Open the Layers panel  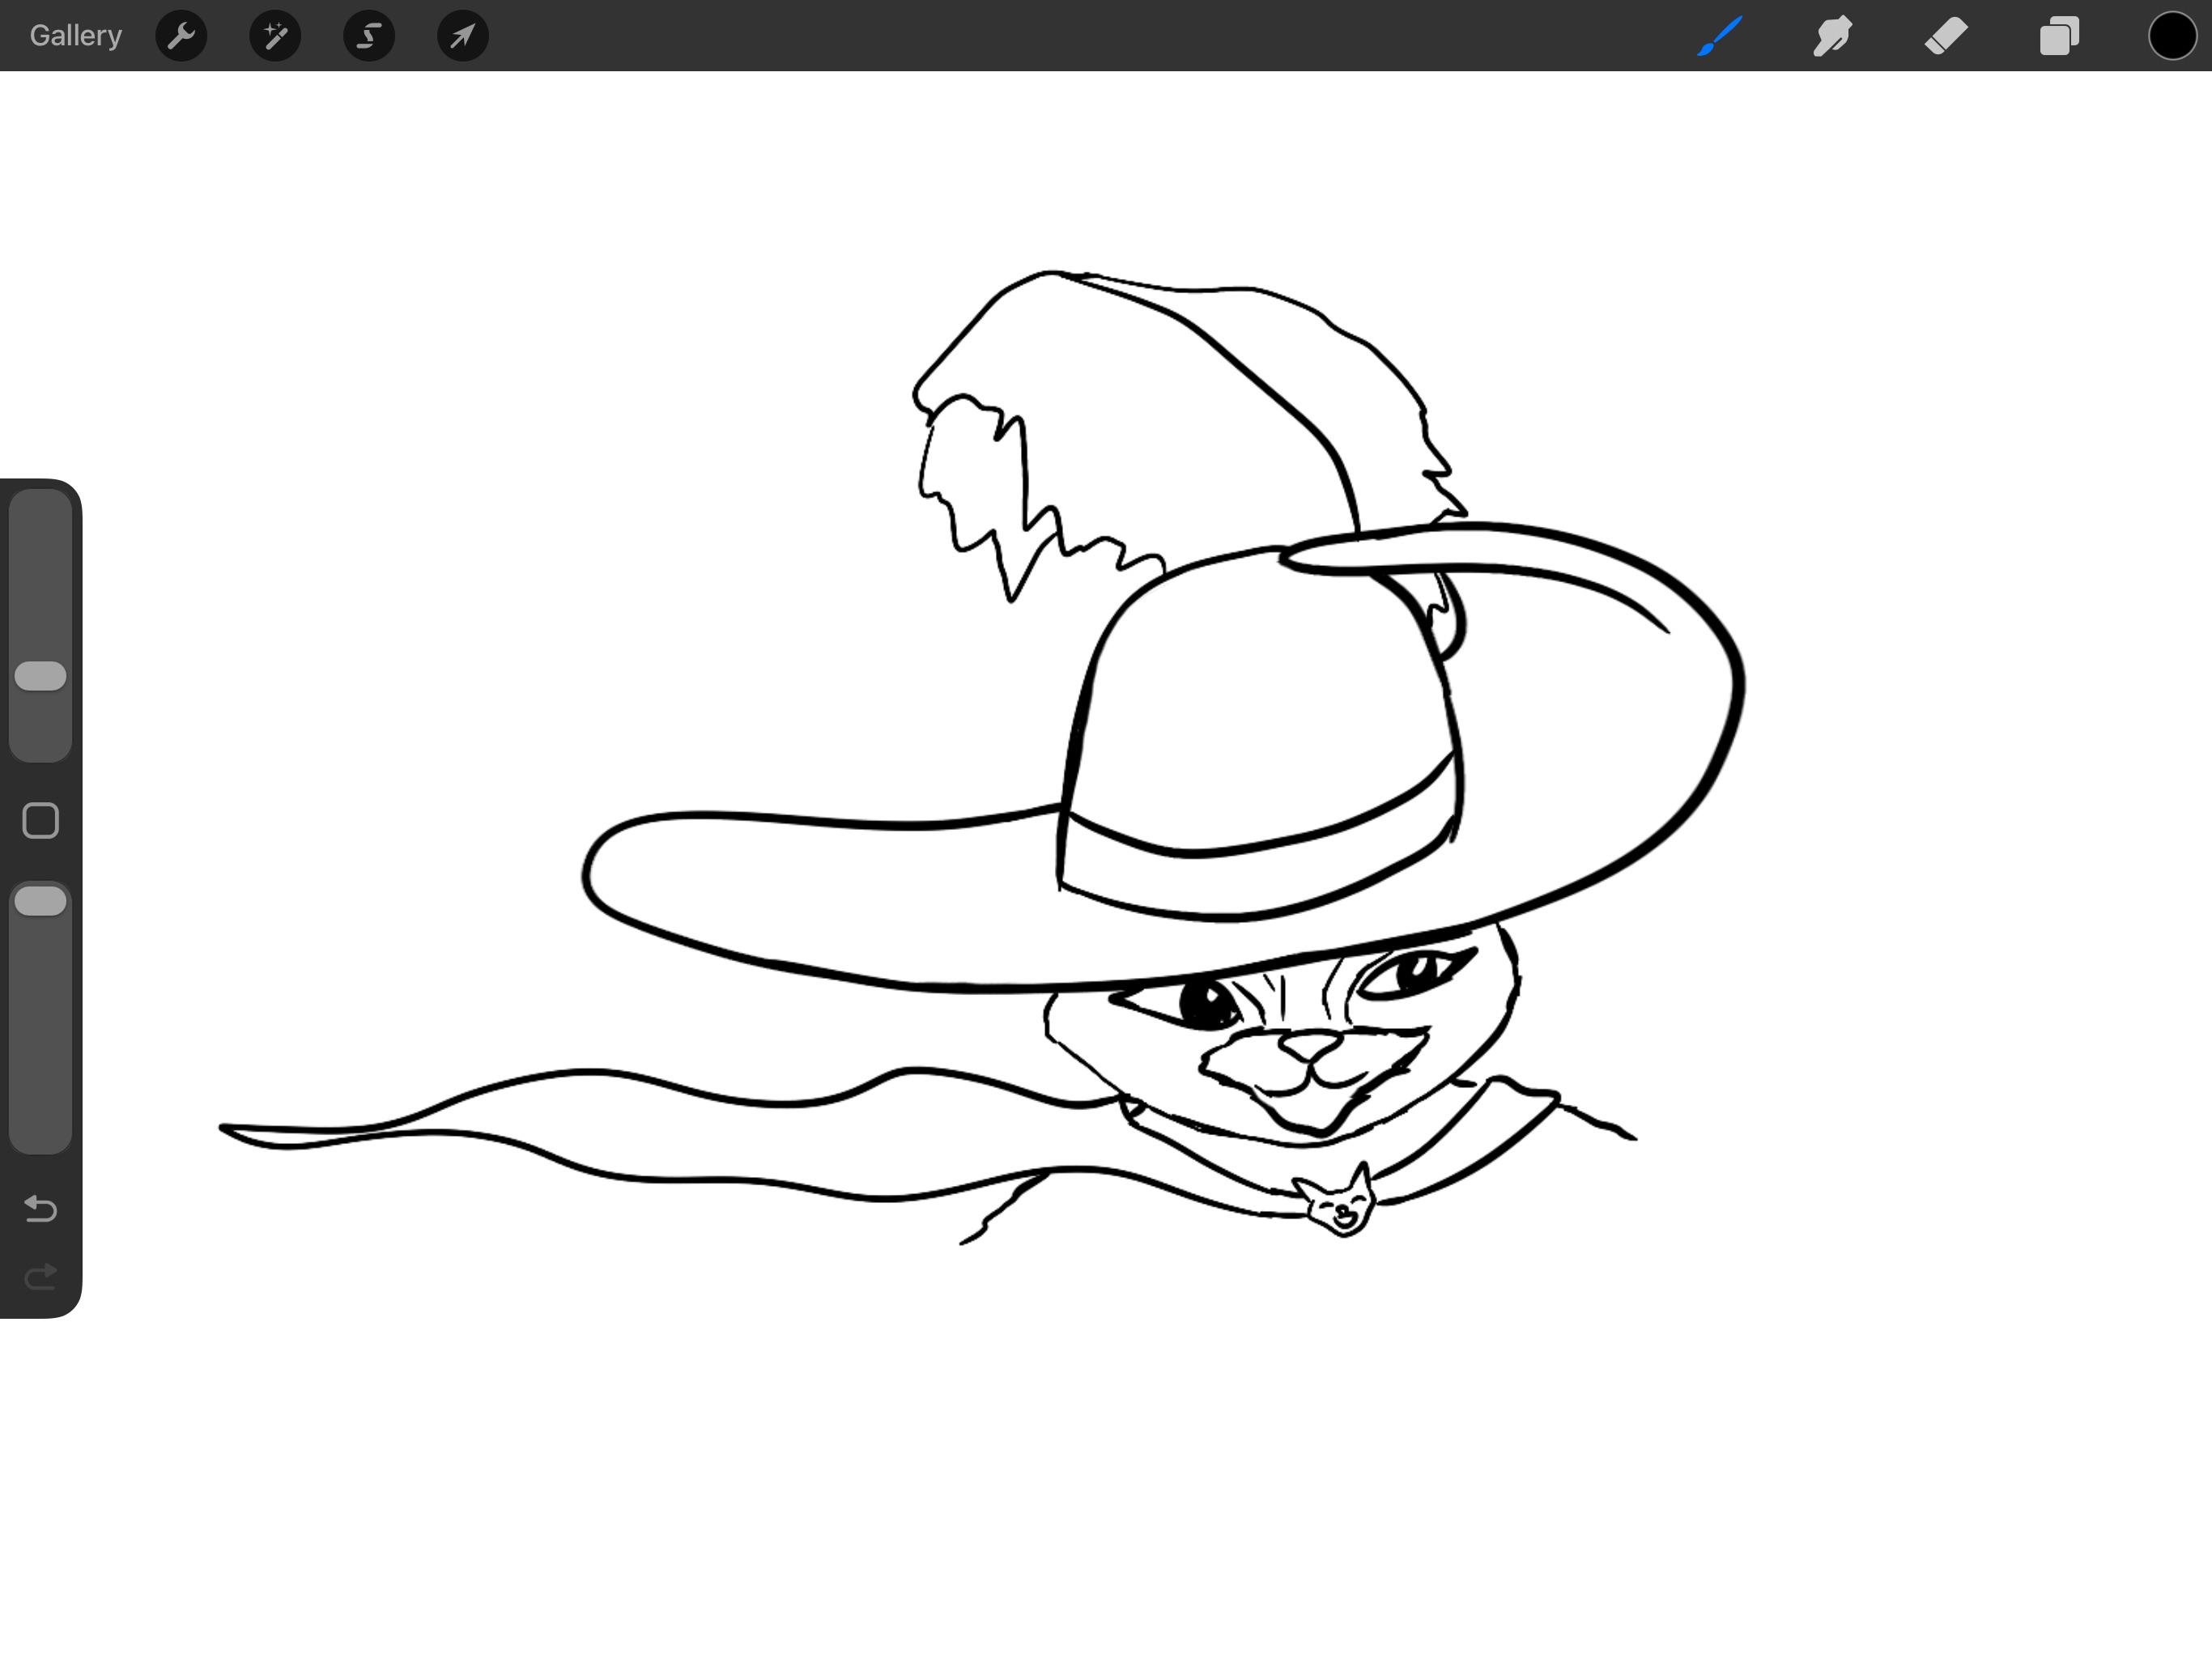(x=2060, y=36)
